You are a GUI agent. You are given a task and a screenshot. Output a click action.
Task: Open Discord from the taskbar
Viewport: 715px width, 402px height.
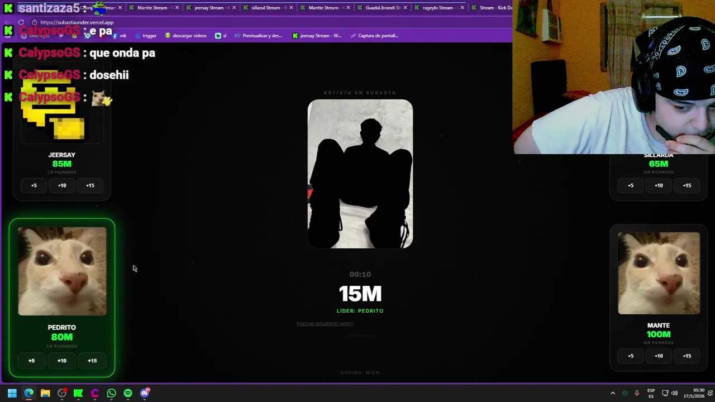click(x=145, y=393)
